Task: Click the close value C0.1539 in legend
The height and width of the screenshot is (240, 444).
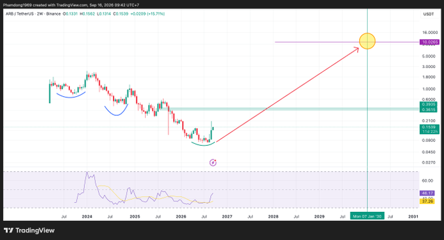Action: tap(121, 14)
